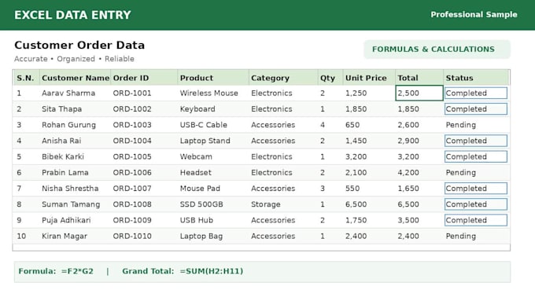Click the EXCEL DATA ENTRY title
Viewport: 535px width, 301px height.
click(72, 15)
